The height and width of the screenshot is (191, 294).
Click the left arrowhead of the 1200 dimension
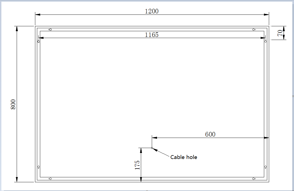pos(38,15)
